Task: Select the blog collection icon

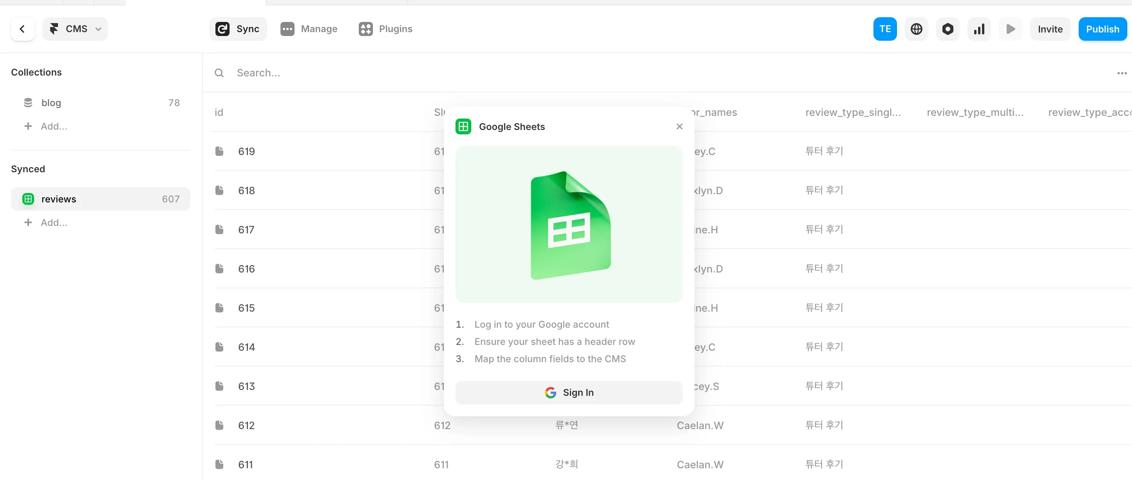Action: click(28, 102)
